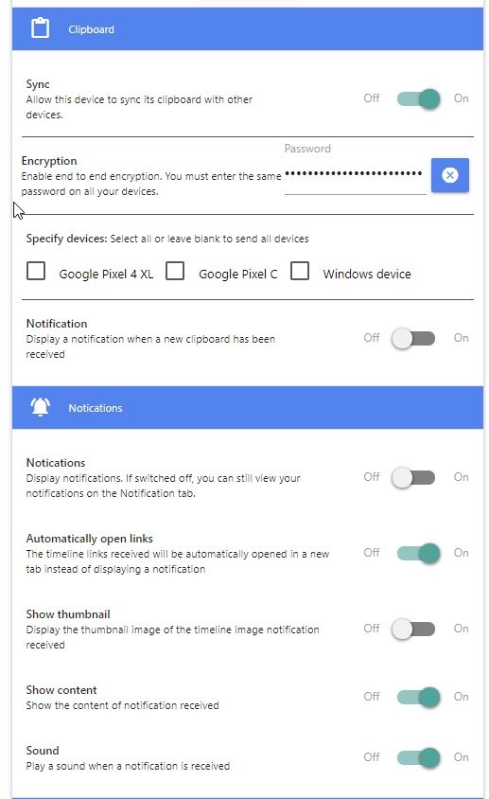Click the encryption Password field
This screenshot has height=799, width=489.
pyautogui.click(x=355, y=175)
